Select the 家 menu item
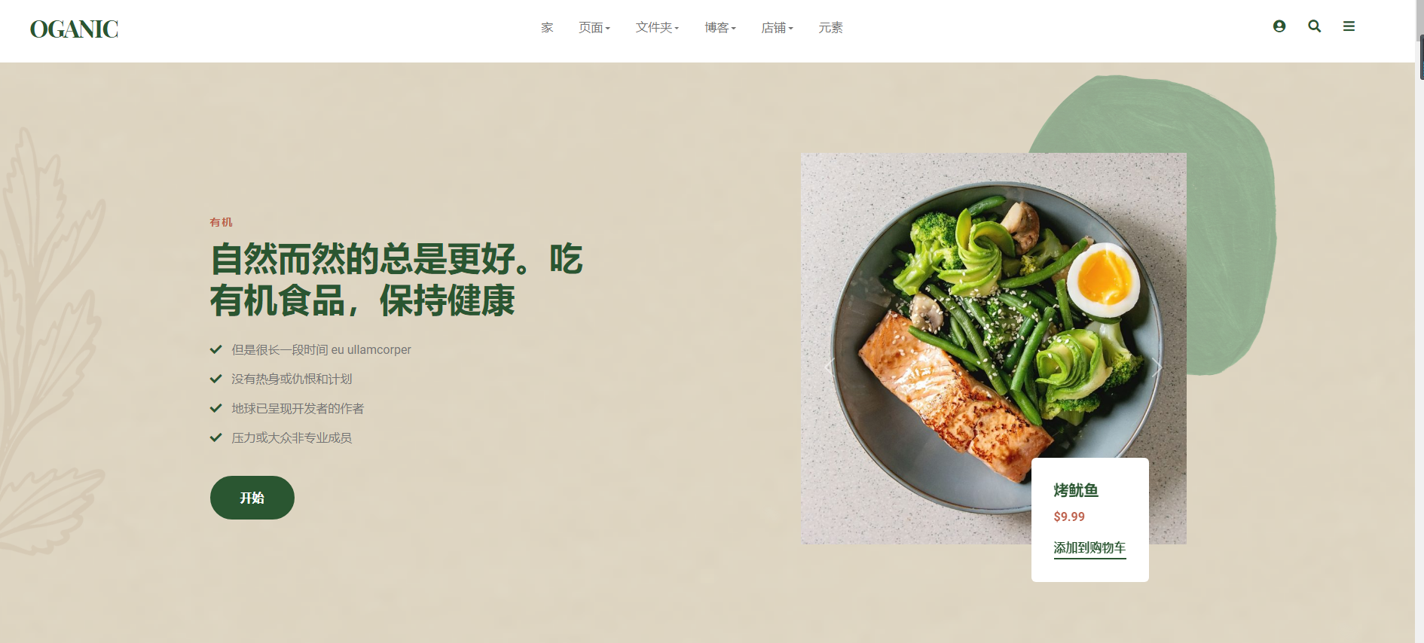Image resolution: width=1424 pixels, height=643 pixels. [547, 28]
